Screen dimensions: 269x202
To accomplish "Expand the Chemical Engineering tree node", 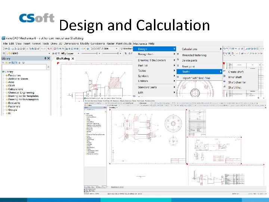I will click(3, 93).
